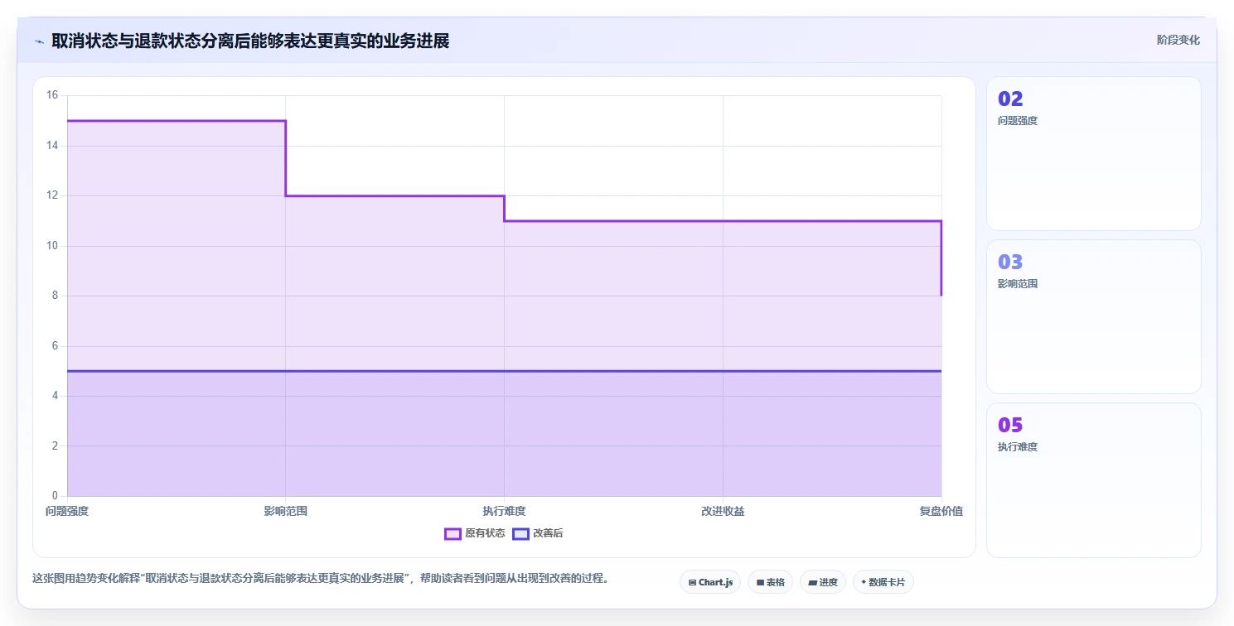Click the y-axis tick label 8
This screenshot has width=1234, height=626.
55,296
